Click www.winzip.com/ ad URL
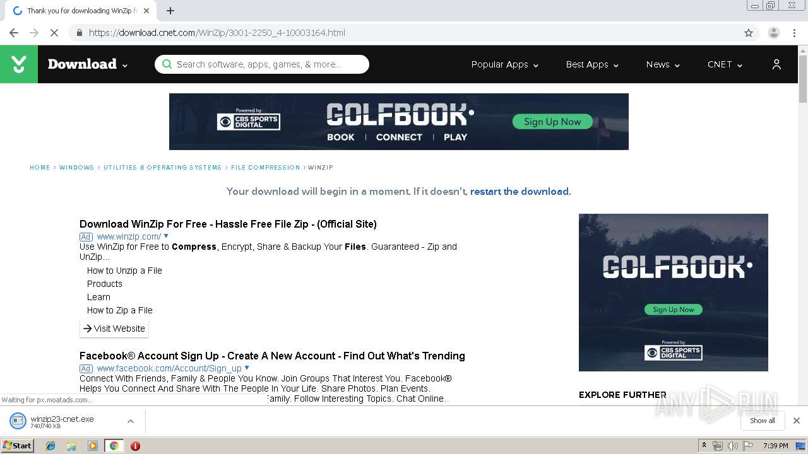808x454 pixels. [x=129, y=236]
